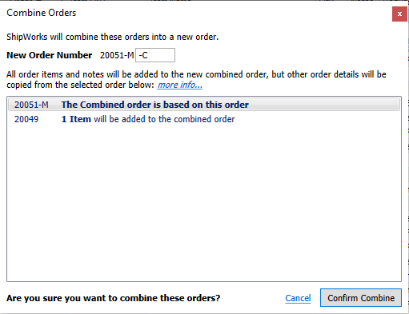The image size is (409, 314).
Task: Select order 20051-M row in the list
Action: [x=204, y=105]
